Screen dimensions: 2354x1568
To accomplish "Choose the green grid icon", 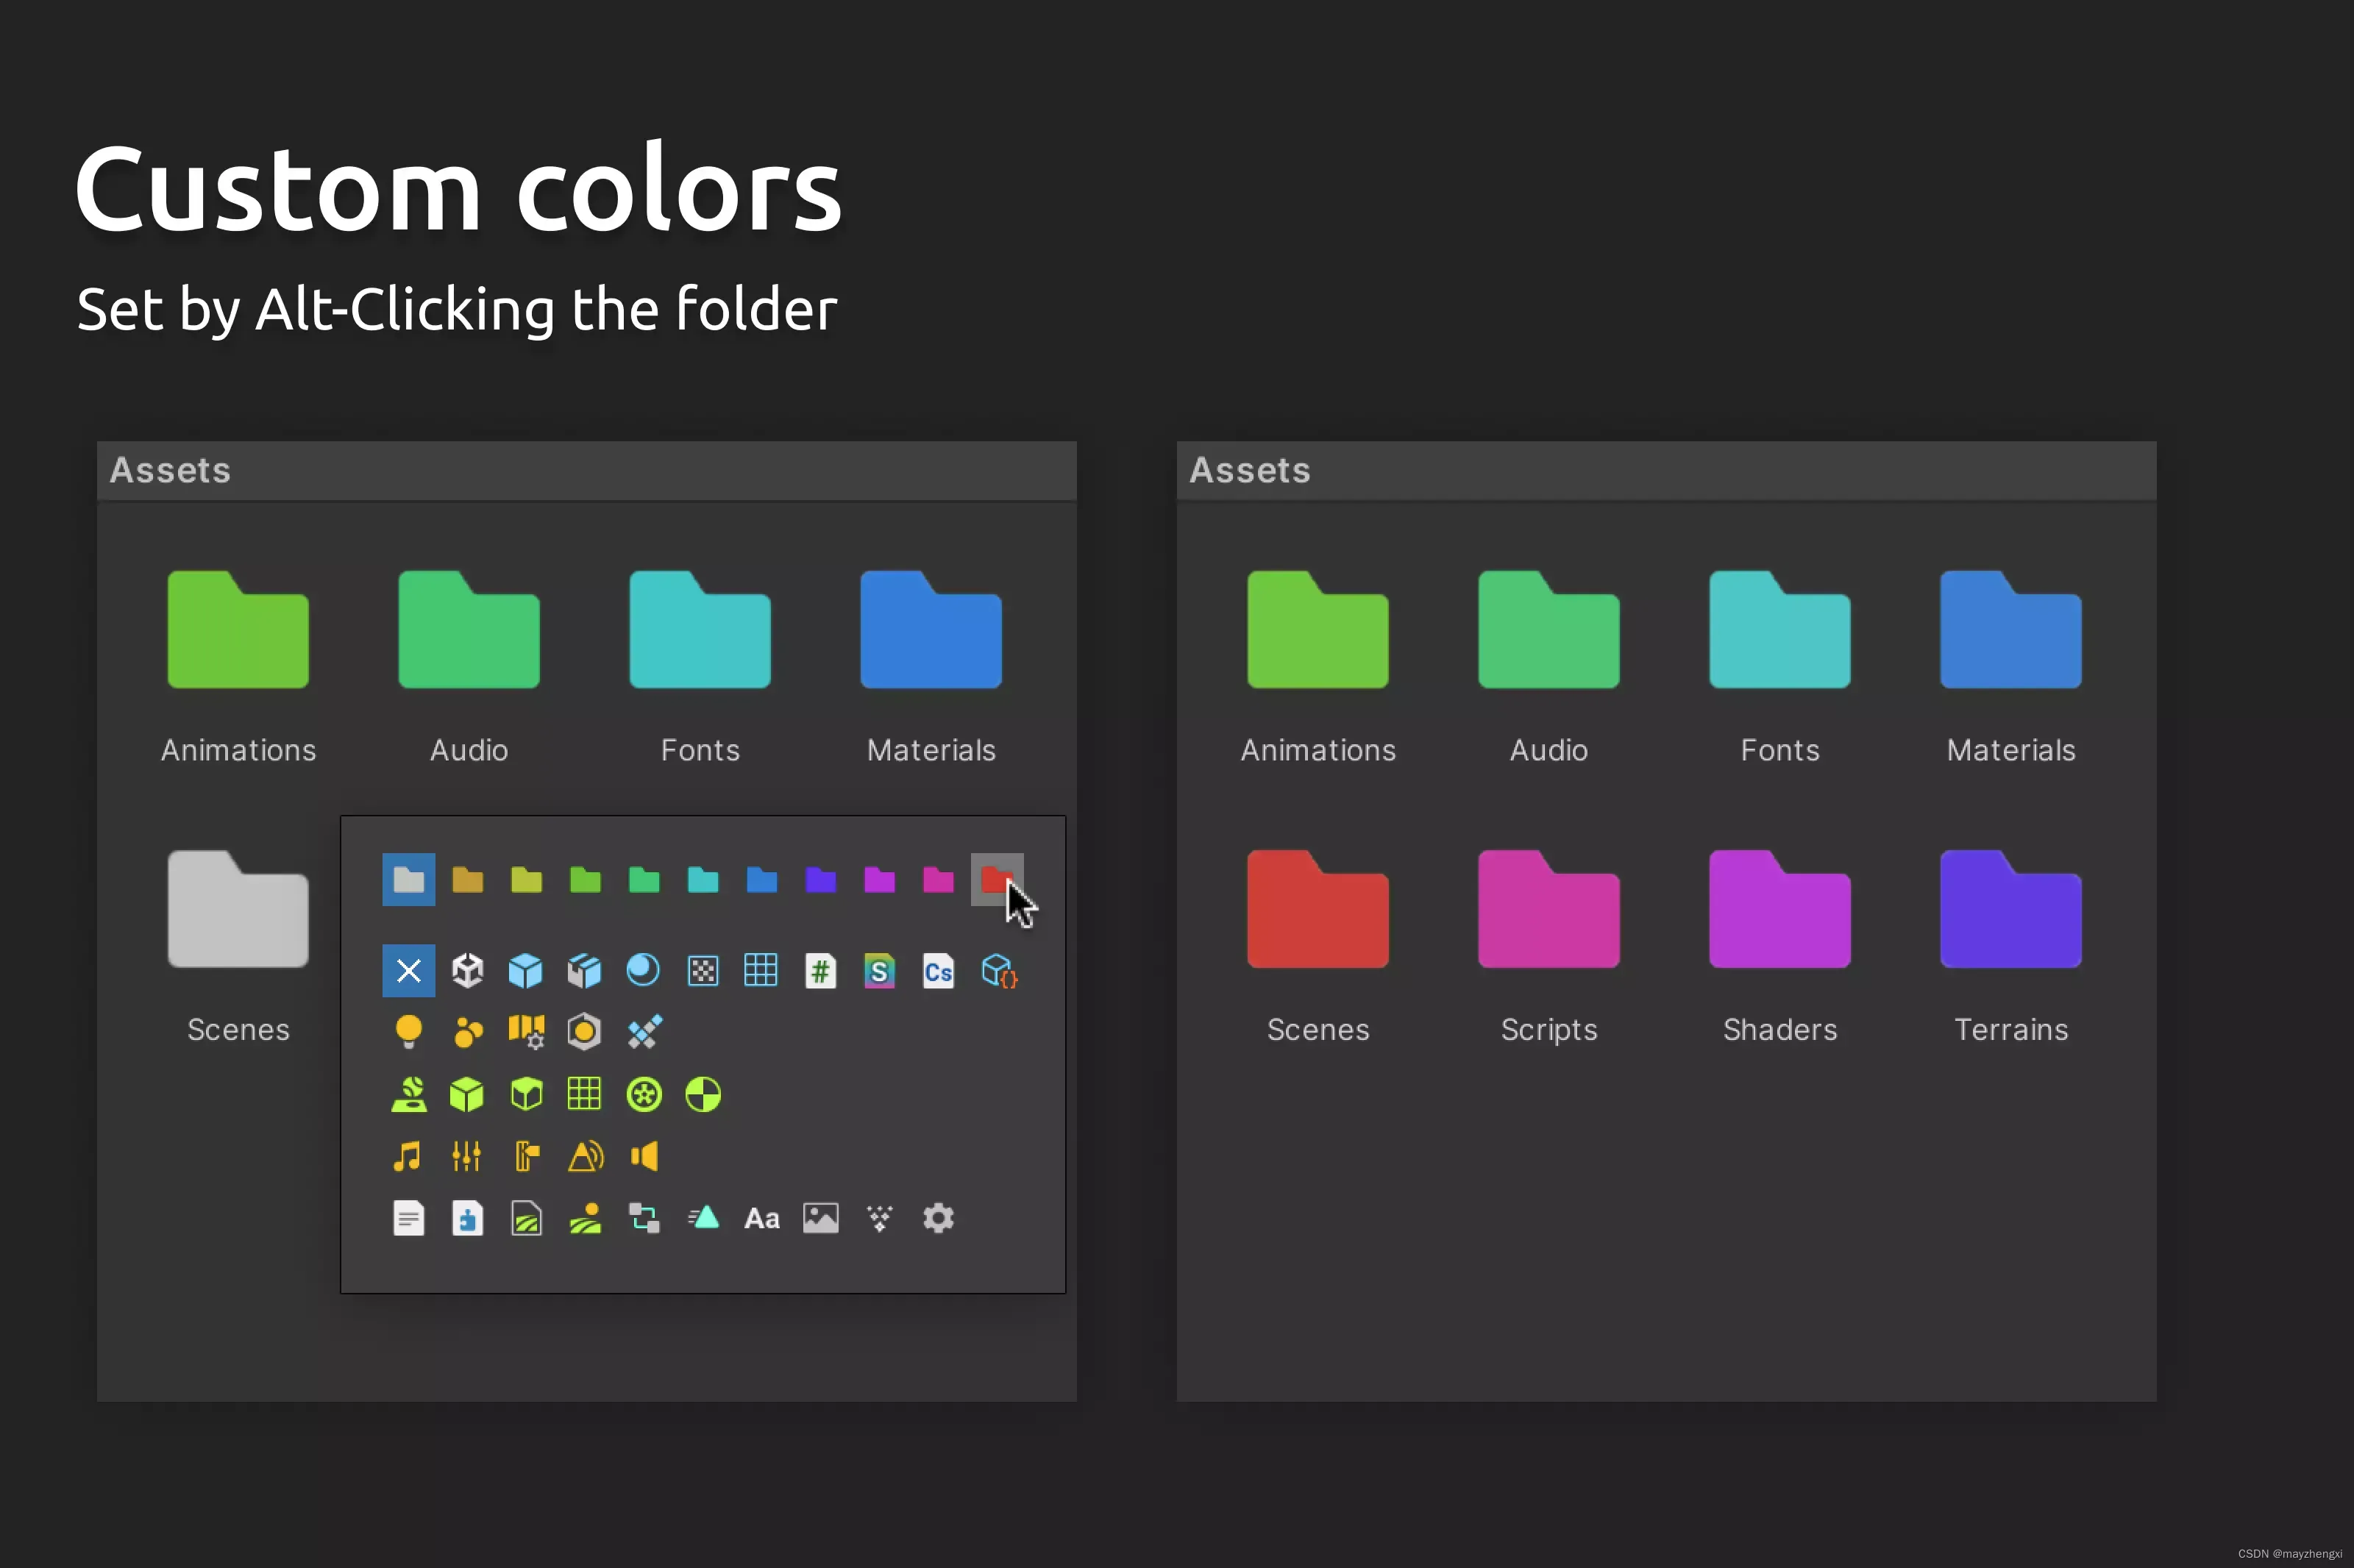I will [x=584, y=1094].
